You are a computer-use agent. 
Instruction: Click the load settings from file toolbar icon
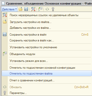[20, 9]
